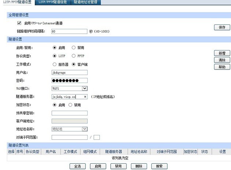Image resolution: width=231 pixels, height=170 pixels.
Task: Expand the 地址池名称 dropdown
Action: point(70,129)
